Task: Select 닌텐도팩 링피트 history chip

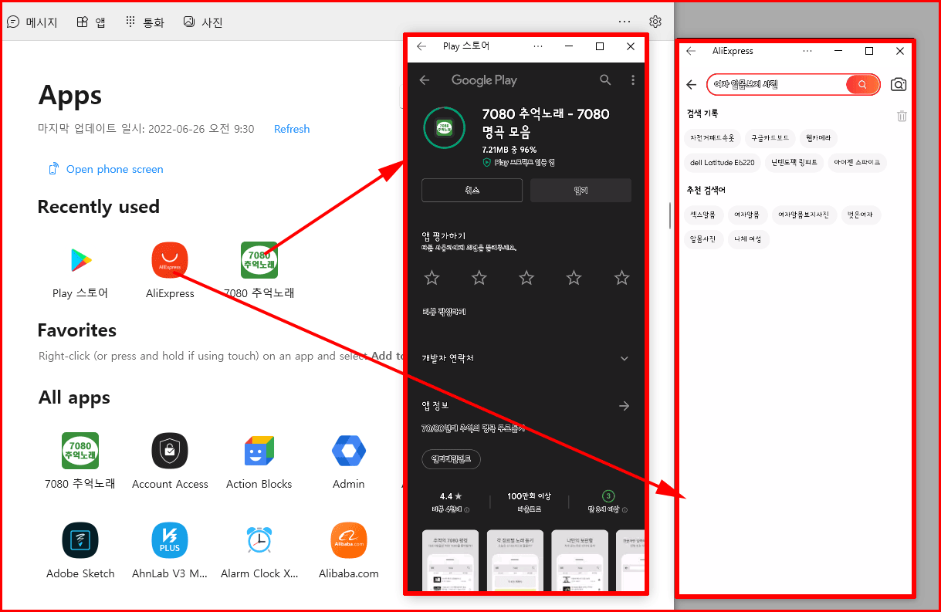Action: click(794, 163)
